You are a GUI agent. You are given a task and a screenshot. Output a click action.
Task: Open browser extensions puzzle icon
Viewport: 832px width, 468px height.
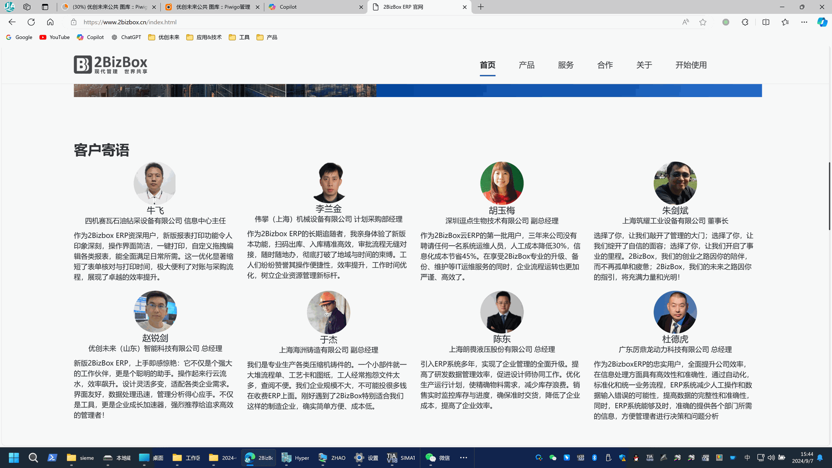[745, 22]
